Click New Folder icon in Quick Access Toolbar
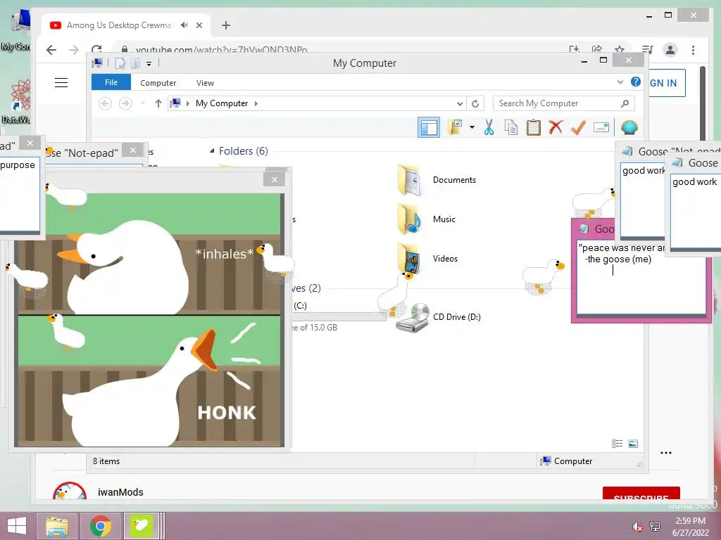The image size is (721, 540). pyautogui.click(x=135, y=63)
